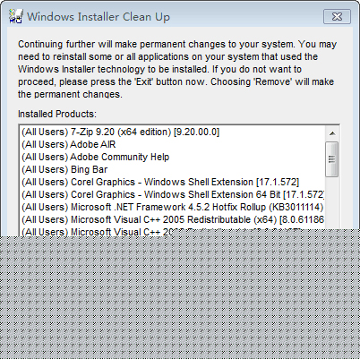The image size is (360, 359).
Task: Select the Adobe AIR product entry
Action: tap(173, 144)
